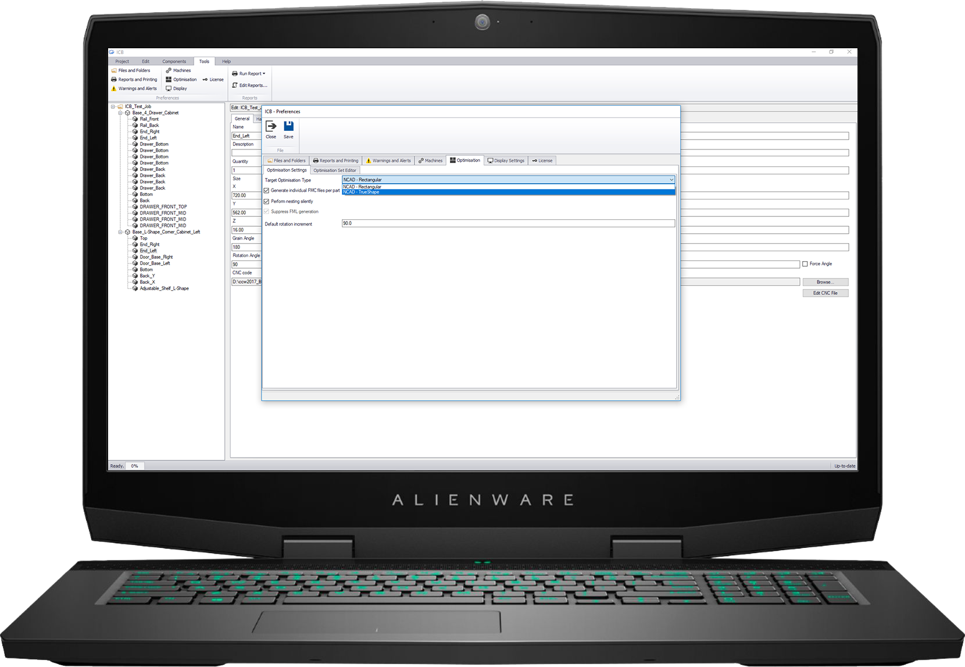965x667 pixels.
Task: Collapse the ICB_Test_Job root node
Action: 113,107
